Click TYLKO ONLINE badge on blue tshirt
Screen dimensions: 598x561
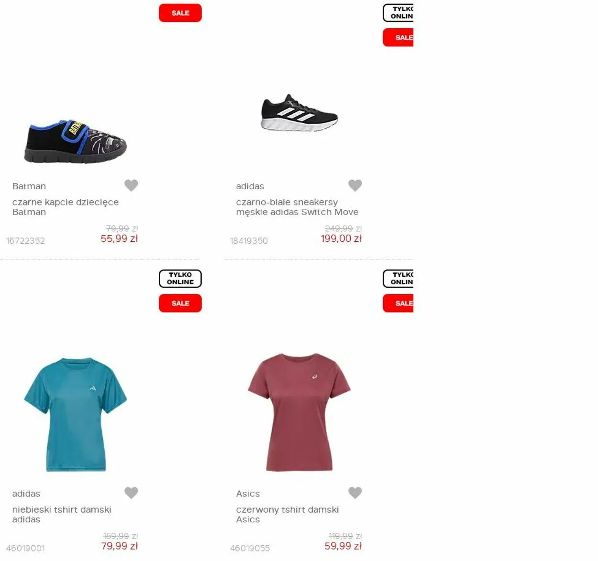tap(180, 279)
